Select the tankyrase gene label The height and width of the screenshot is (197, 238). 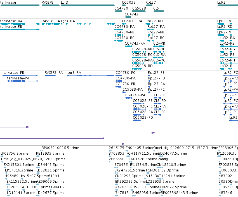(x=8, y=3)
